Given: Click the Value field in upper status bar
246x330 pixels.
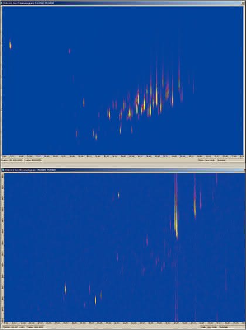Looking at the screenshot, I should pyautogui.click(x=33, y=160).
